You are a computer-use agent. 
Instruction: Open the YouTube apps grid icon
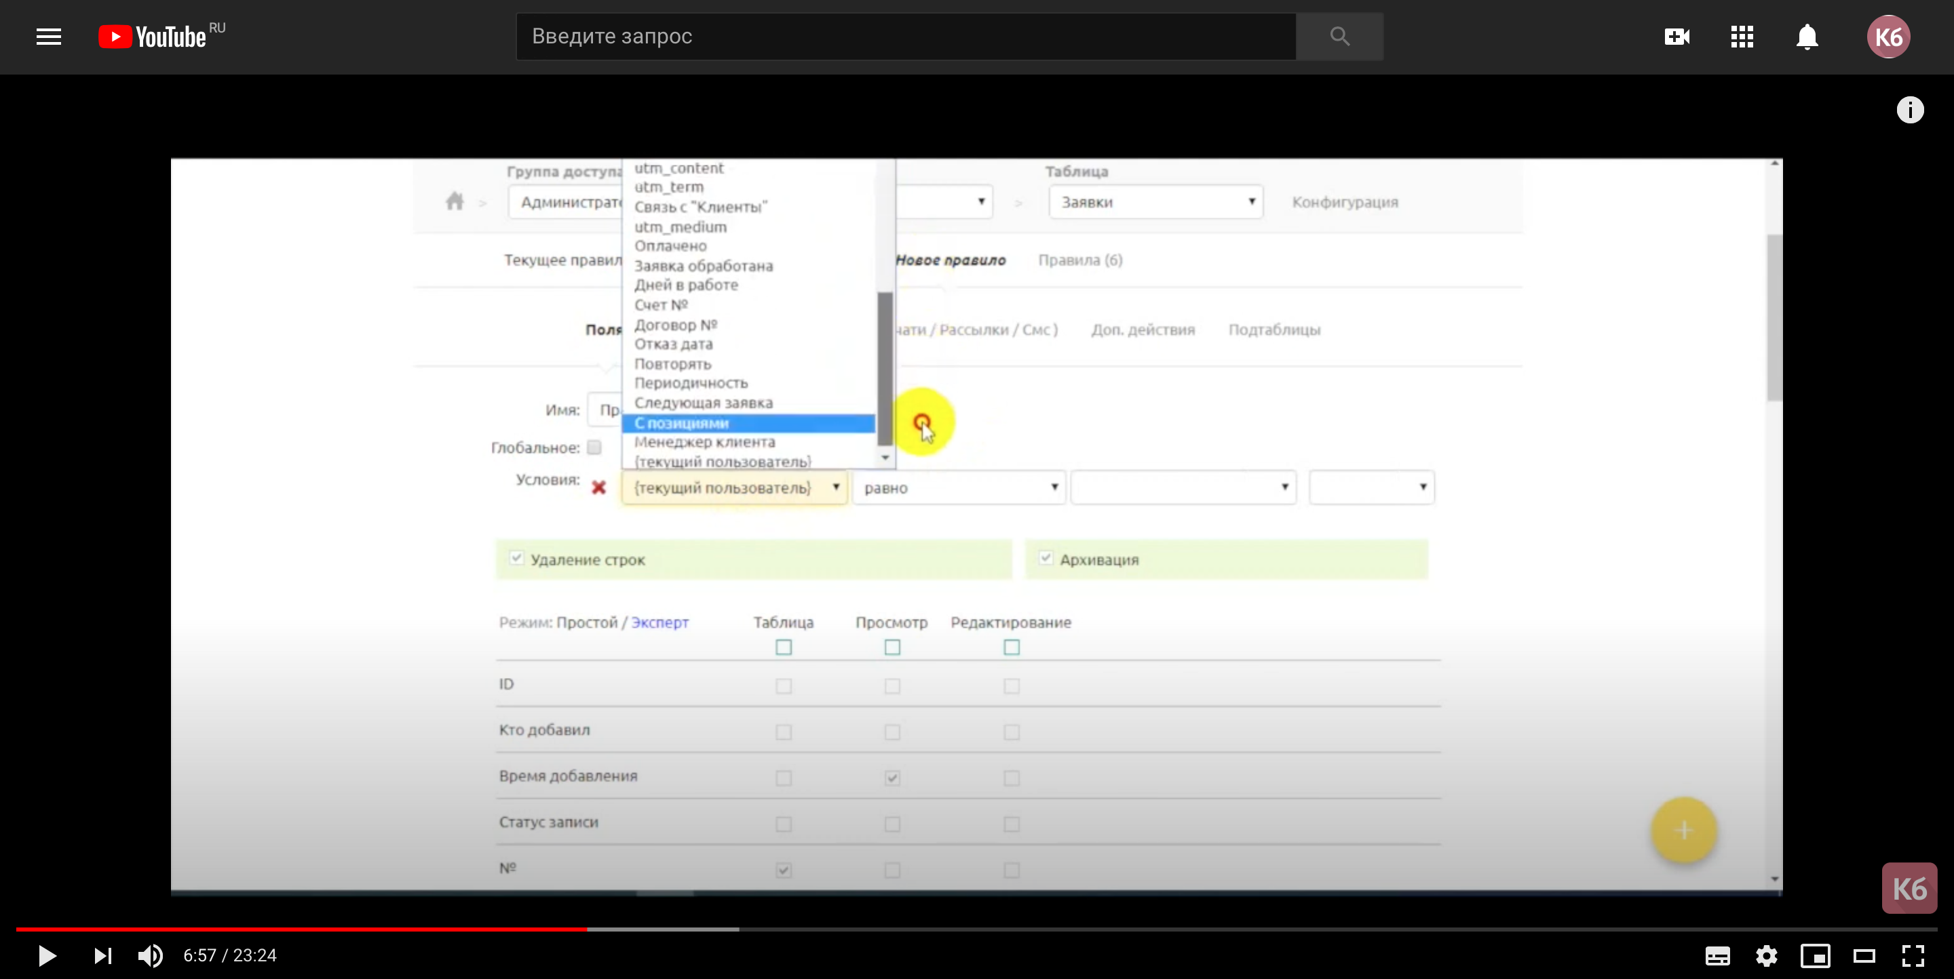click(1742, 37)
